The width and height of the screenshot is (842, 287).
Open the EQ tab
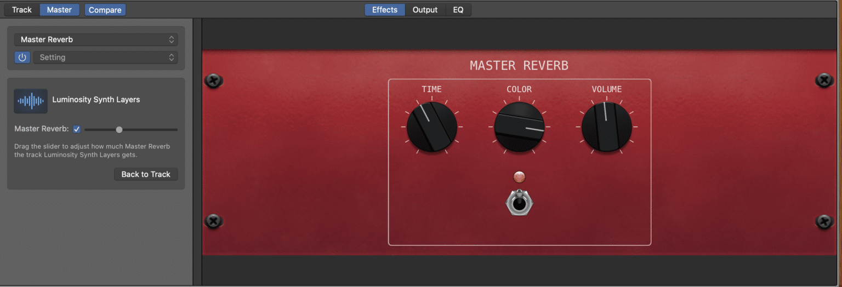[458, 10]
